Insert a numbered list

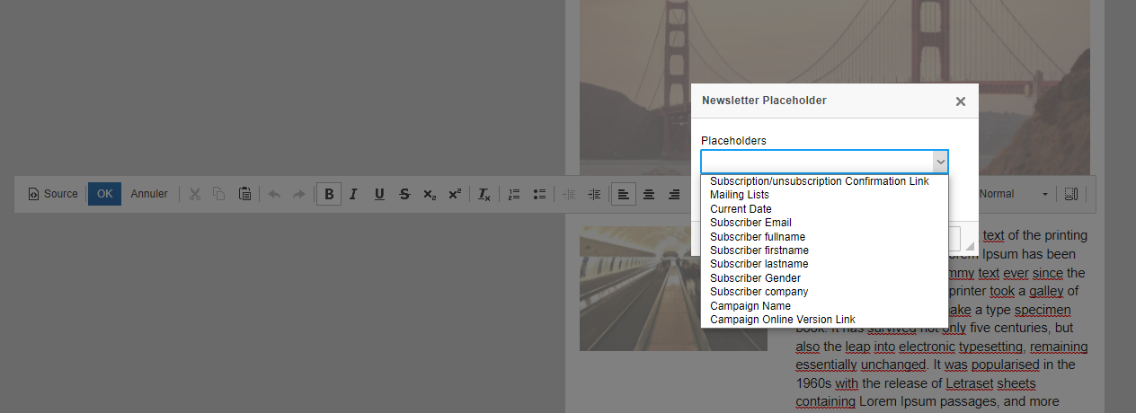[514, 194]
